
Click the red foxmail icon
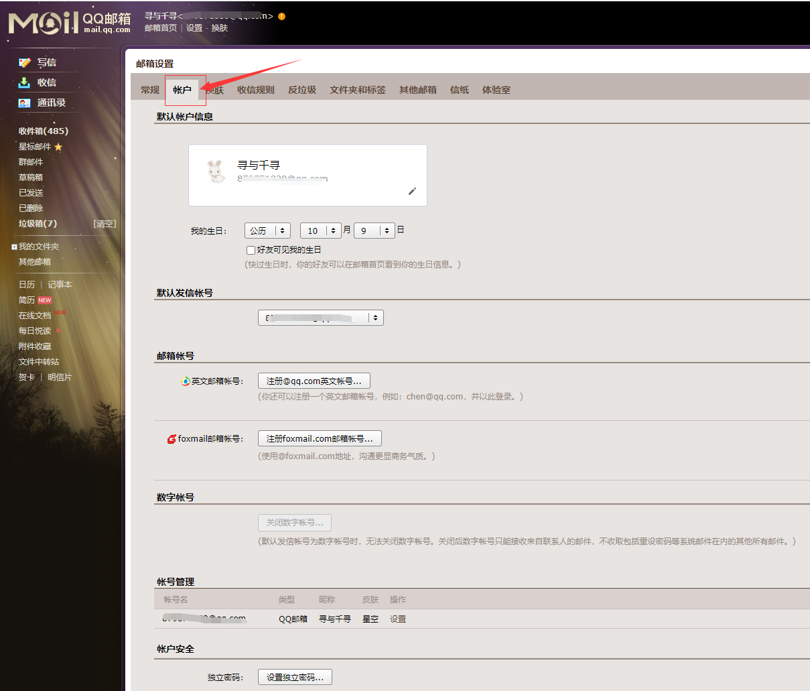pos(172,439)
